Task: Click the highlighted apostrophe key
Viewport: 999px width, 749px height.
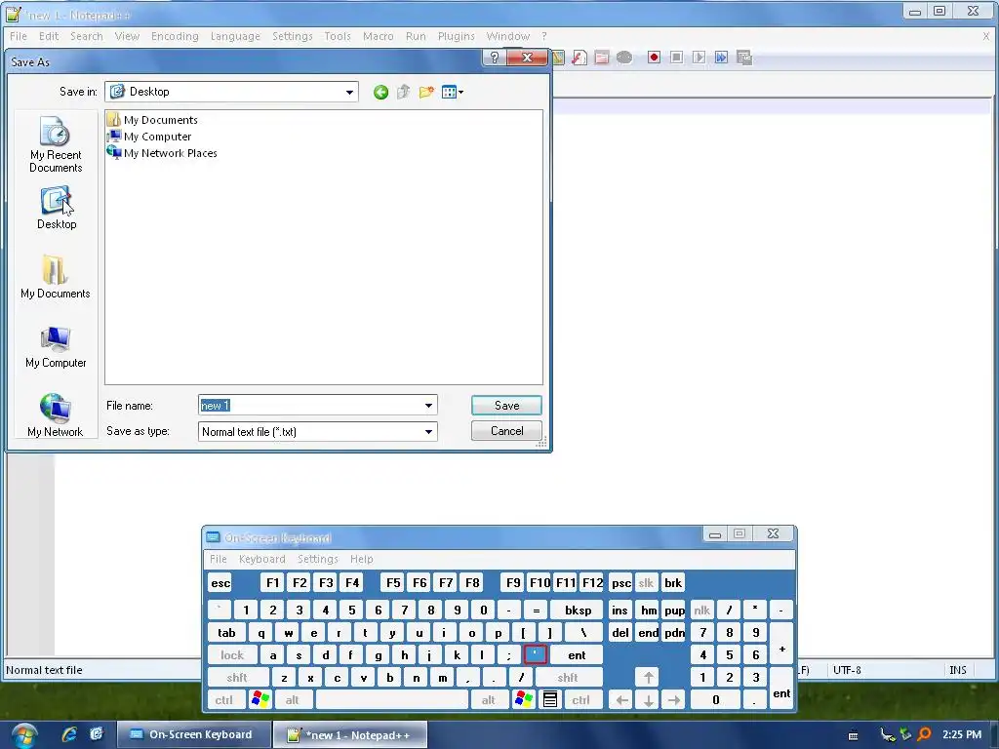Action: pos(535,654)
